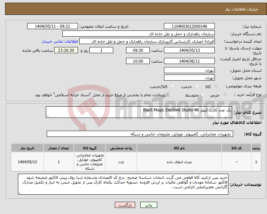The height and width of the screenshot is (214, 267).
Task: Click the تعداد / مقدار column header
Action: 59,148
